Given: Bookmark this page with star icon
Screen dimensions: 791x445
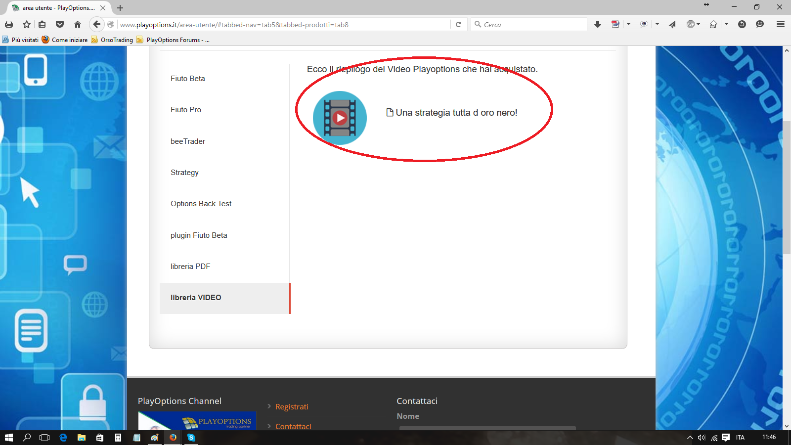Looking at the screenshot, I should coord(27,24).
